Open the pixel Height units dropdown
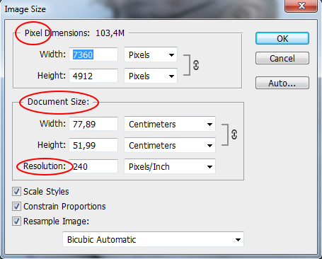The image size is (322, 259). [x=151, y=76]
